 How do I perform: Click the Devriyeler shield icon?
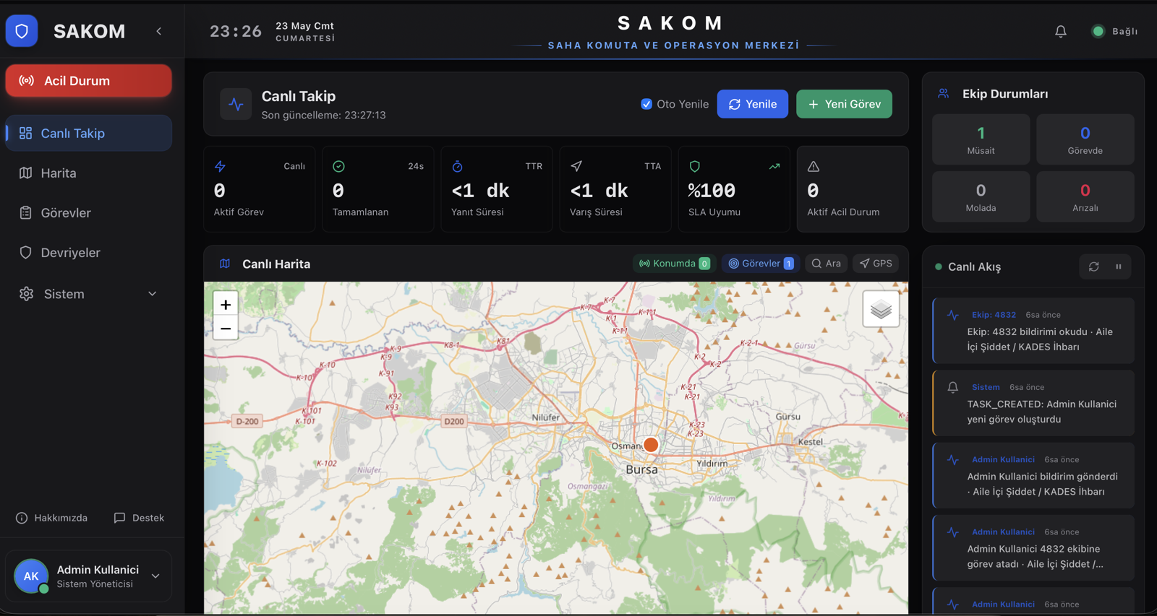click(25, 252)
